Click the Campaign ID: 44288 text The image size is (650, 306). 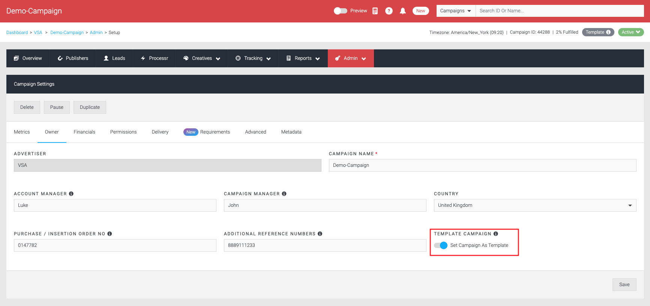(x=530, y=32)
